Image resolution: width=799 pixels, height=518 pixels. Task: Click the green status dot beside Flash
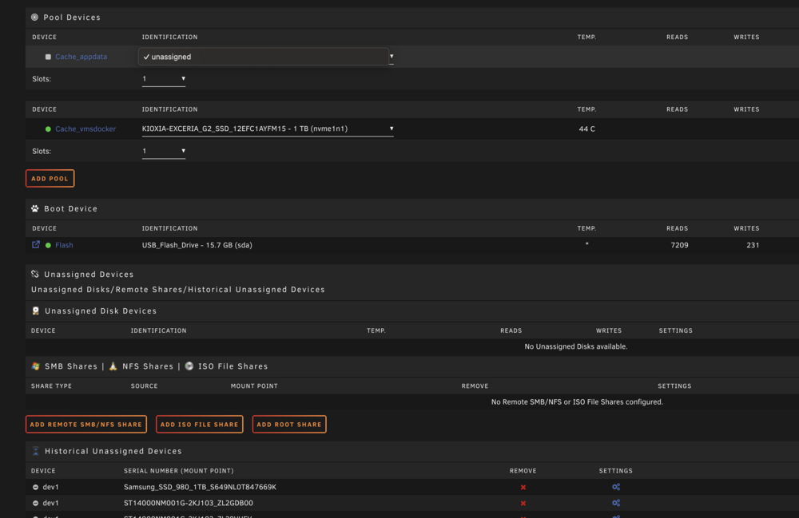pos(48,245)
